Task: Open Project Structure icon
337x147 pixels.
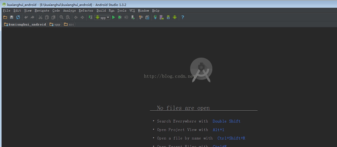Action: point(147,17)
